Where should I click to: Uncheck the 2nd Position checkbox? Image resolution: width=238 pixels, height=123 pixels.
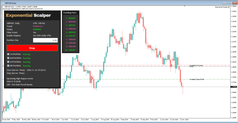point(8,58)
